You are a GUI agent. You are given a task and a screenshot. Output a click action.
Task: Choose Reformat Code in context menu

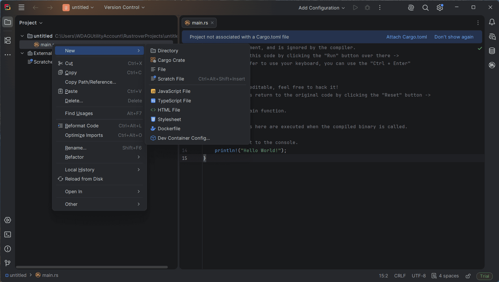[82, 126]
